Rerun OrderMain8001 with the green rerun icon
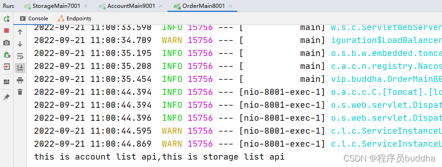Viewport: 442px width, 167px height. pyautogui.click(x=7, y=19)
